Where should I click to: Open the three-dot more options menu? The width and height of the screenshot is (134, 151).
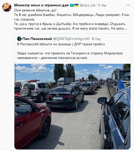coord(128,5)
